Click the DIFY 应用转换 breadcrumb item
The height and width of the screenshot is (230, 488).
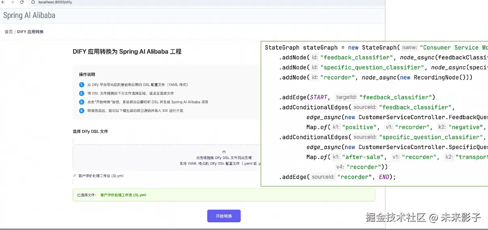coord(30,31)
